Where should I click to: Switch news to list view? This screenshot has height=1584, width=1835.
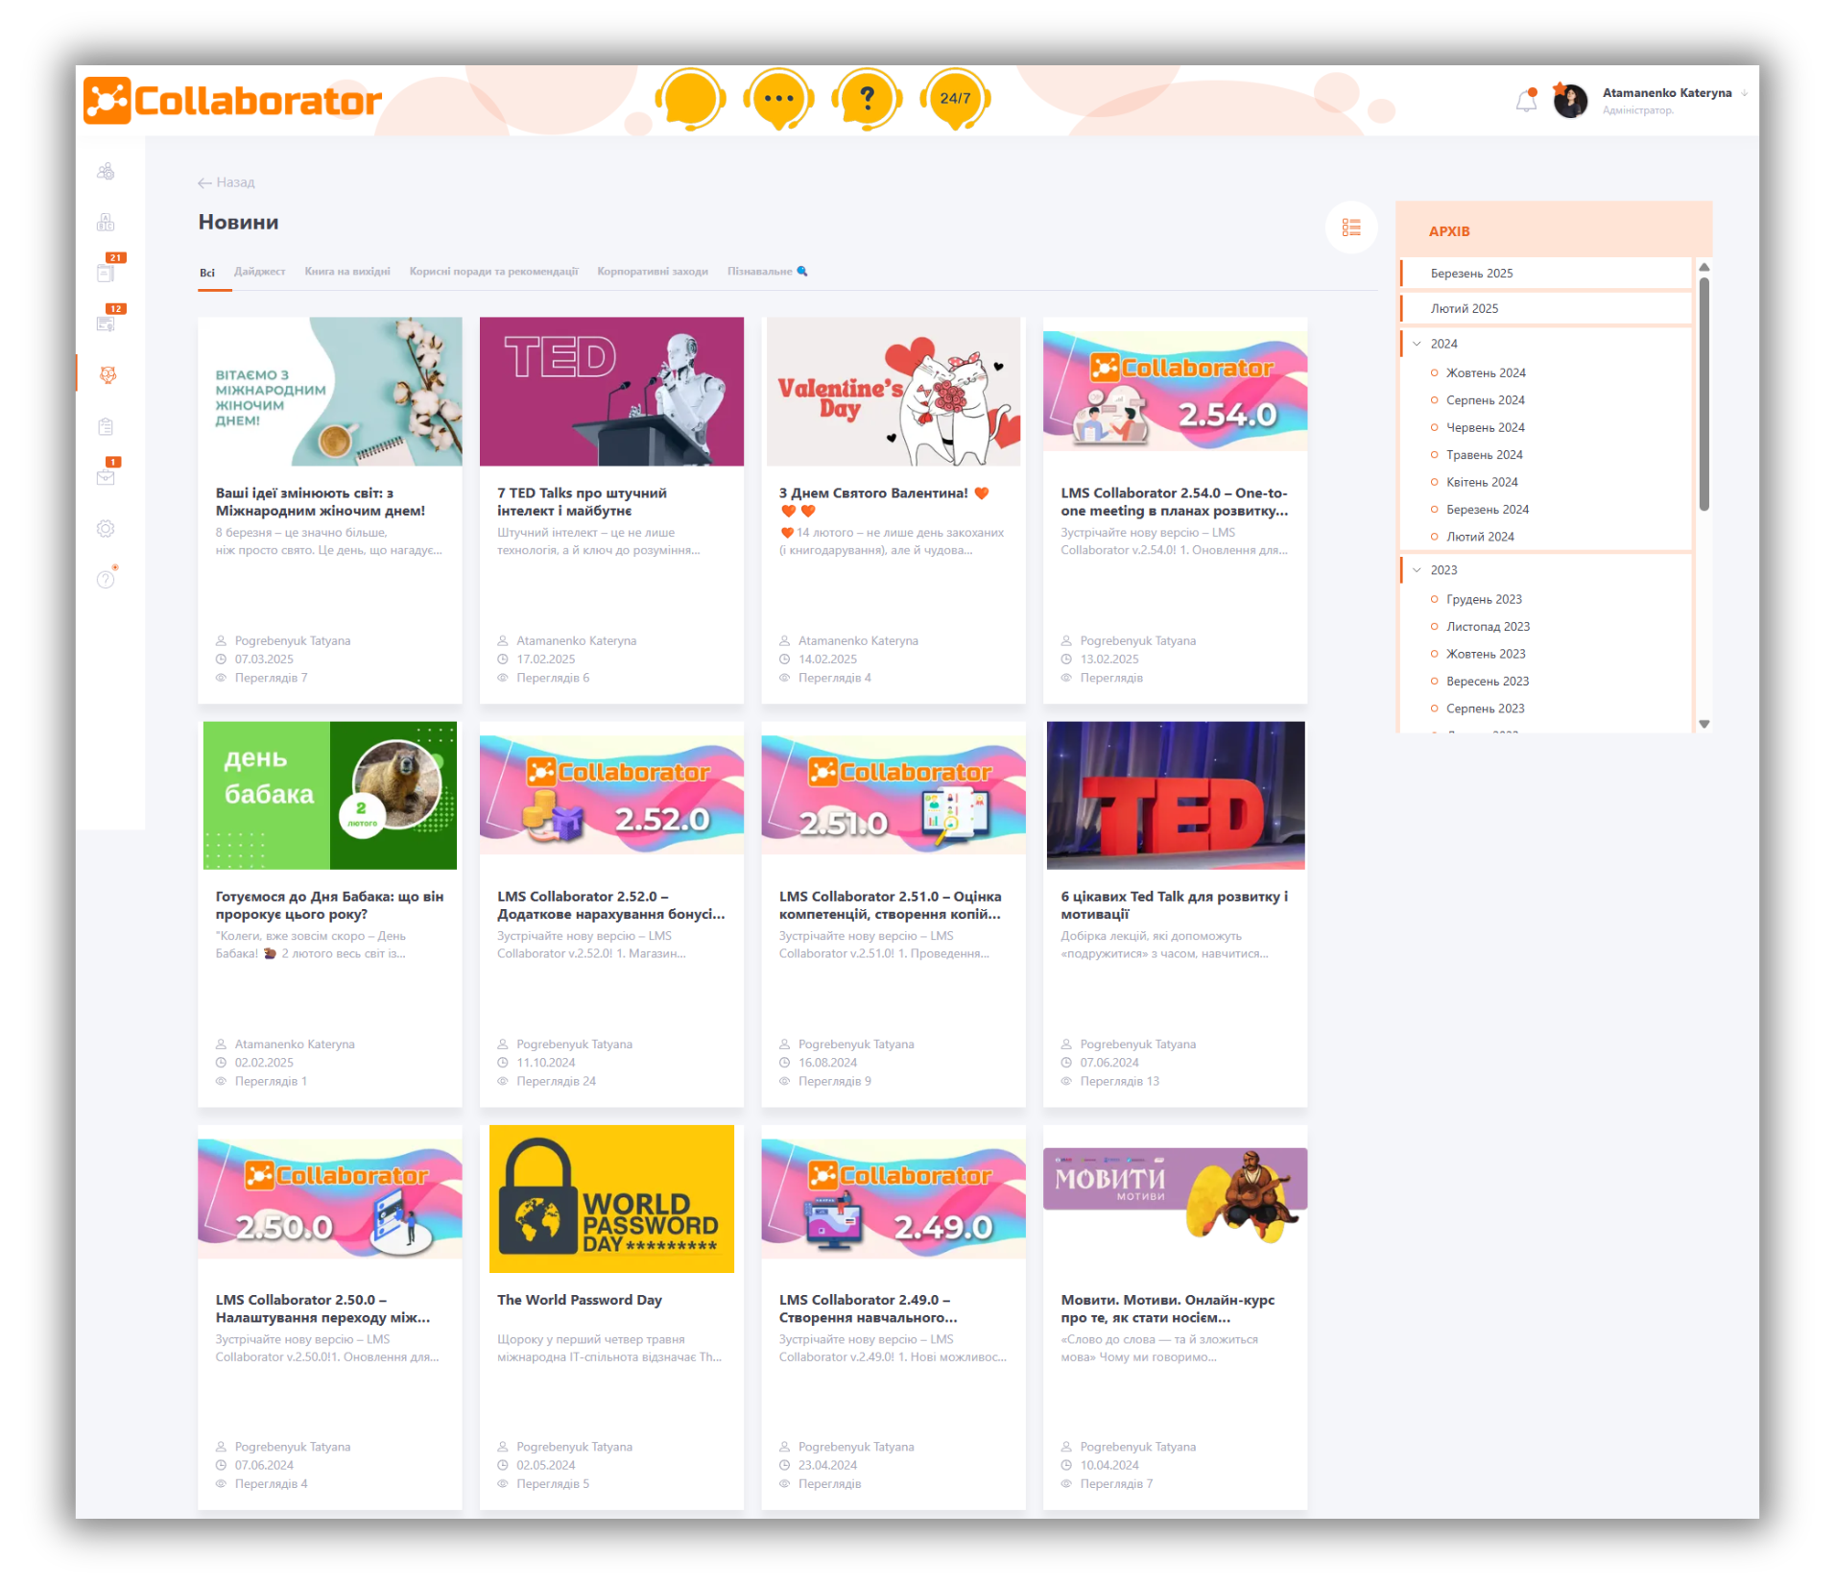pos(1351,228)
